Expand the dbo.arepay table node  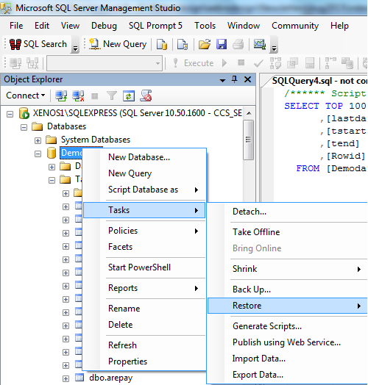(66, 378)
